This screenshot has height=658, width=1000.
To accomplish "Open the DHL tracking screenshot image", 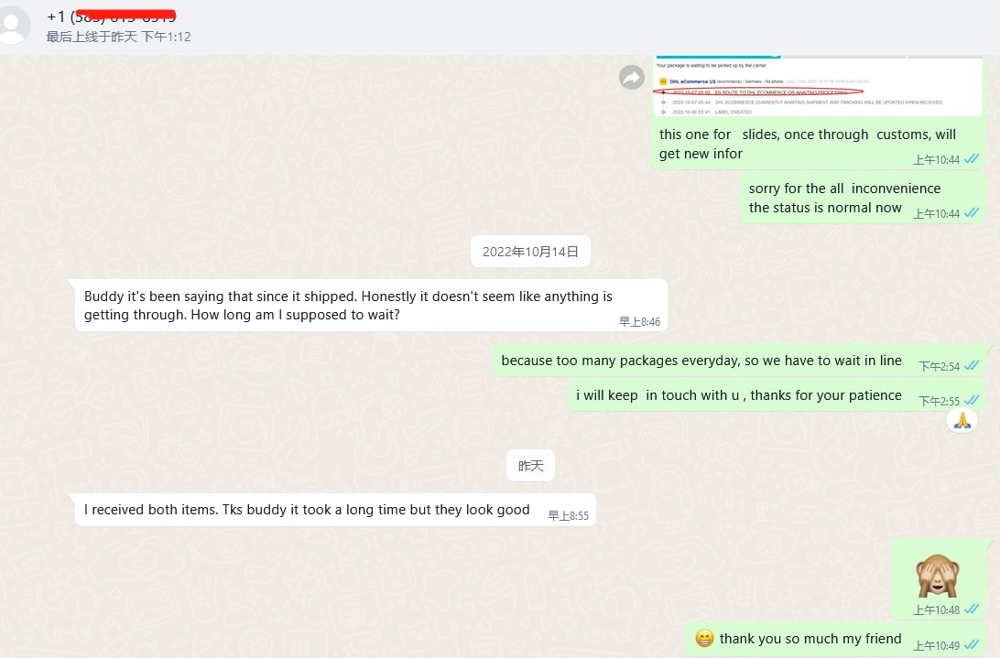I will (818, 87).
